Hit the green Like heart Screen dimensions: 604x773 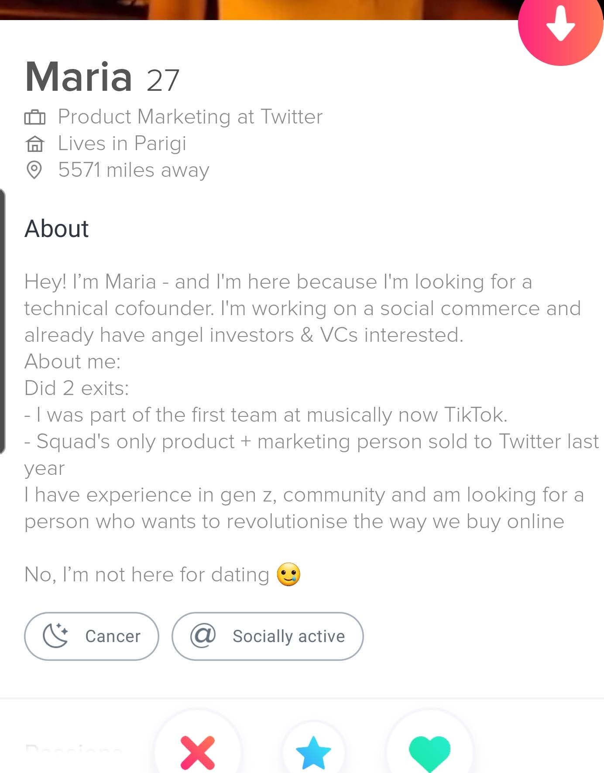(429, 752)
